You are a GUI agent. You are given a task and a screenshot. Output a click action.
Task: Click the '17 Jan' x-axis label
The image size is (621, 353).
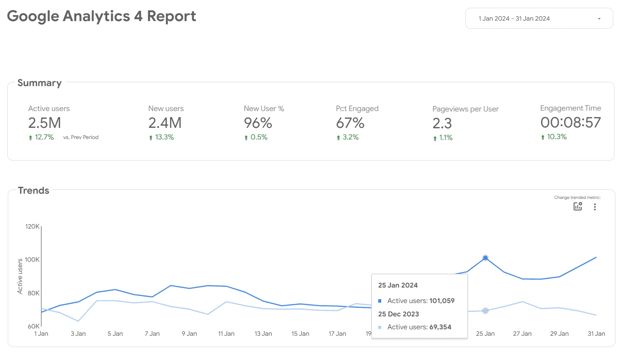tap(337, 334)
